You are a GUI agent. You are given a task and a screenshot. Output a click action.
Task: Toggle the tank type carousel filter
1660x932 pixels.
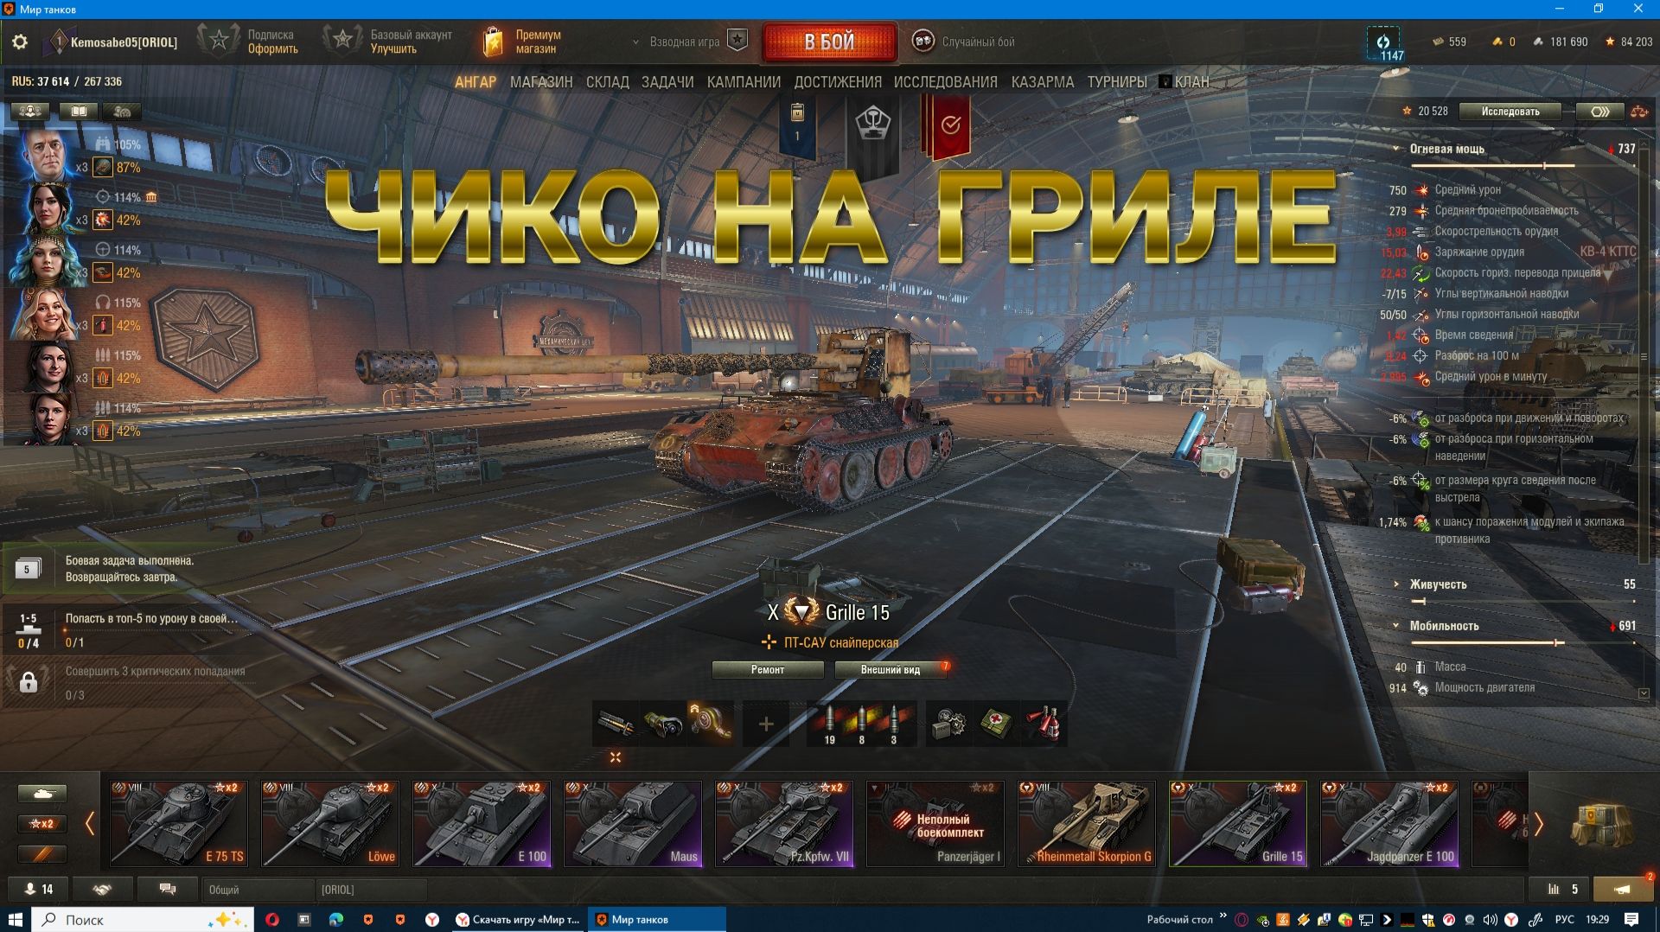tap(42, 793)
